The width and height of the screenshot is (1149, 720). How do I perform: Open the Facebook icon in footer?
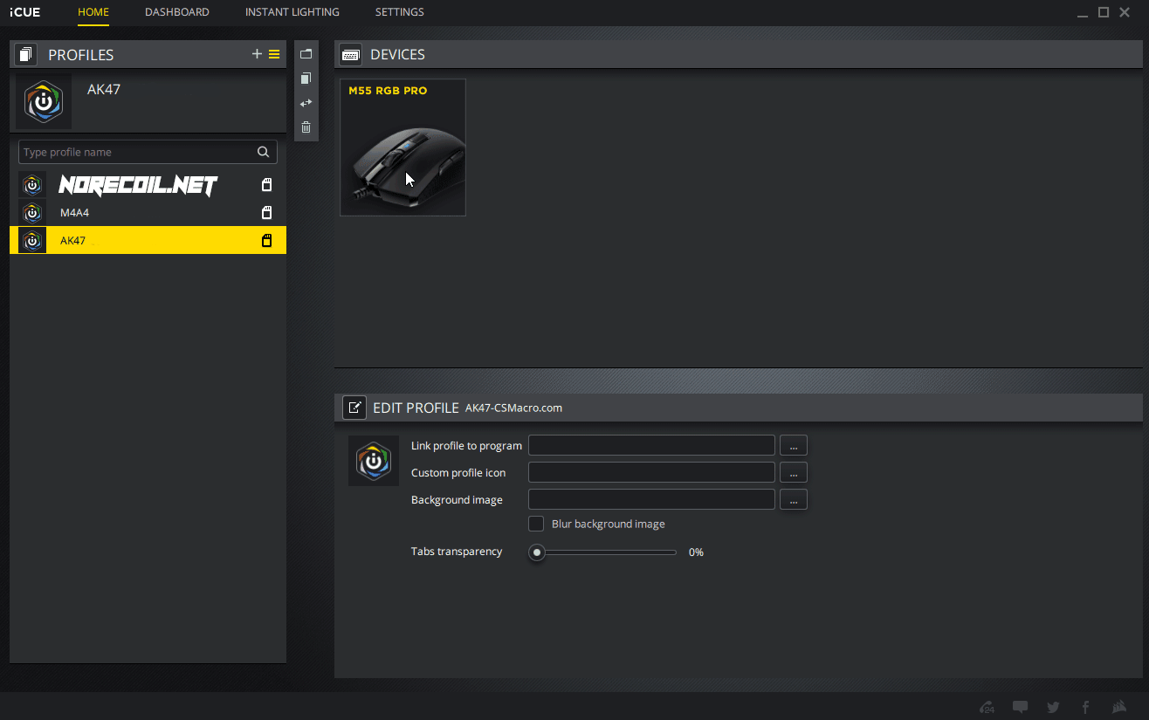(1086, 707)
